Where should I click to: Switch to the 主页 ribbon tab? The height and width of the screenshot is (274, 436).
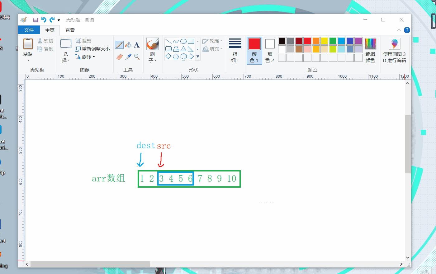click(x=50, y=30)
